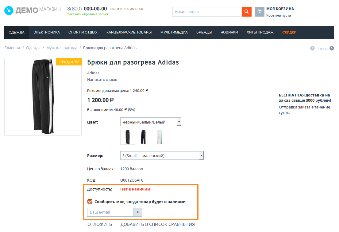
Task: Pick the white pants color swatch
Action: (x=159, y=137)
